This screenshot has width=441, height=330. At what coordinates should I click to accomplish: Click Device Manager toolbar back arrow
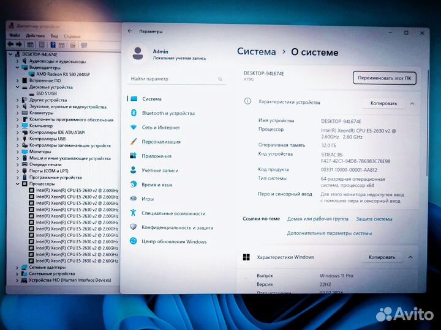[10, 45]
